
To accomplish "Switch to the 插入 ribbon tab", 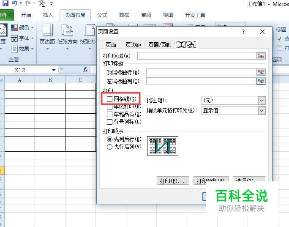I will 48,15.
